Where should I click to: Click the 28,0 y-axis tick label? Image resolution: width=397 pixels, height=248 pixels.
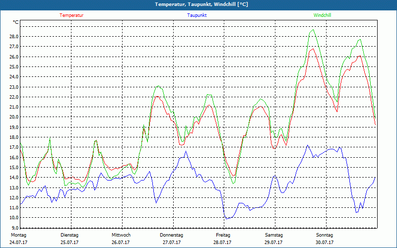point(13,37)
